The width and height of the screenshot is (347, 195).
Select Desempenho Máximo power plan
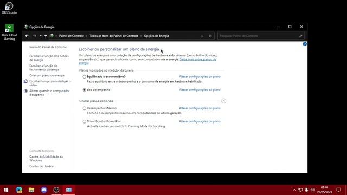click(85, 108)
